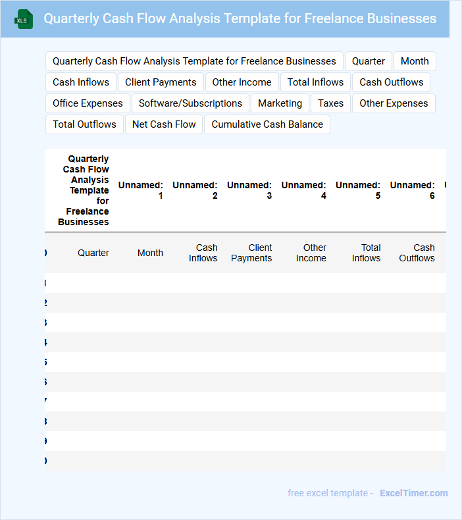Screen dimensions: 462x520
Task: Select the Quarter tag
Action: (x=369, y=61)
